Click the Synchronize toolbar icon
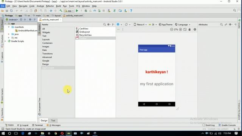Screen dimensions: 242x136 tap(11, 11)
